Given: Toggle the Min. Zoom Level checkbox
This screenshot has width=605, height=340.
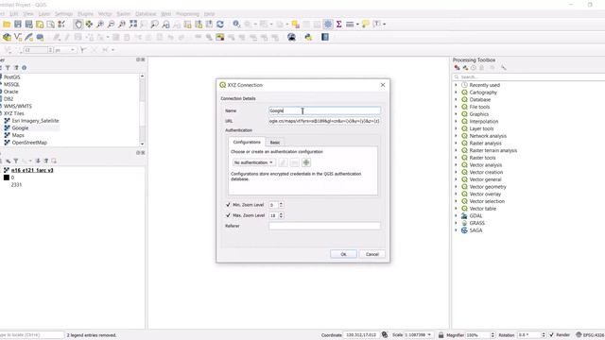Looking at the screenshot, I should coord(228,205).
